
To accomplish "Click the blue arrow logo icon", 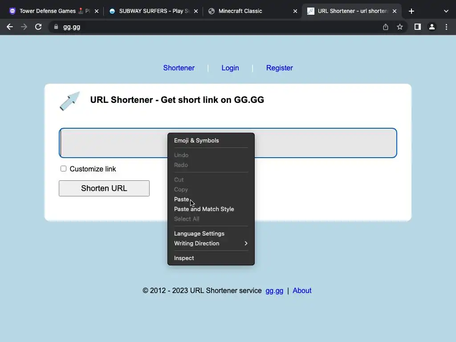I will (x=70, y=101).
